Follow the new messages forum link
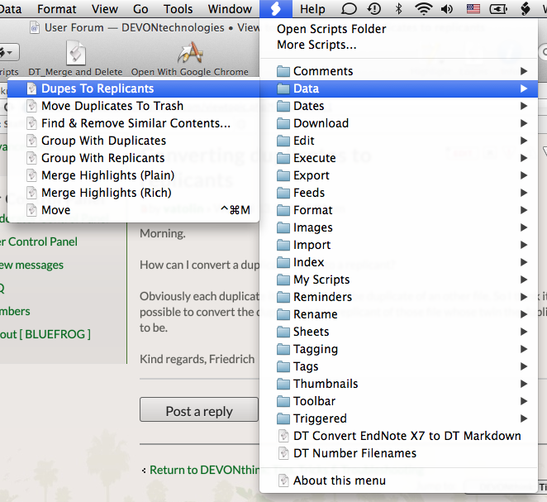Image resolution: width=547 pixels, height=502 pixels. pos(31,265)
